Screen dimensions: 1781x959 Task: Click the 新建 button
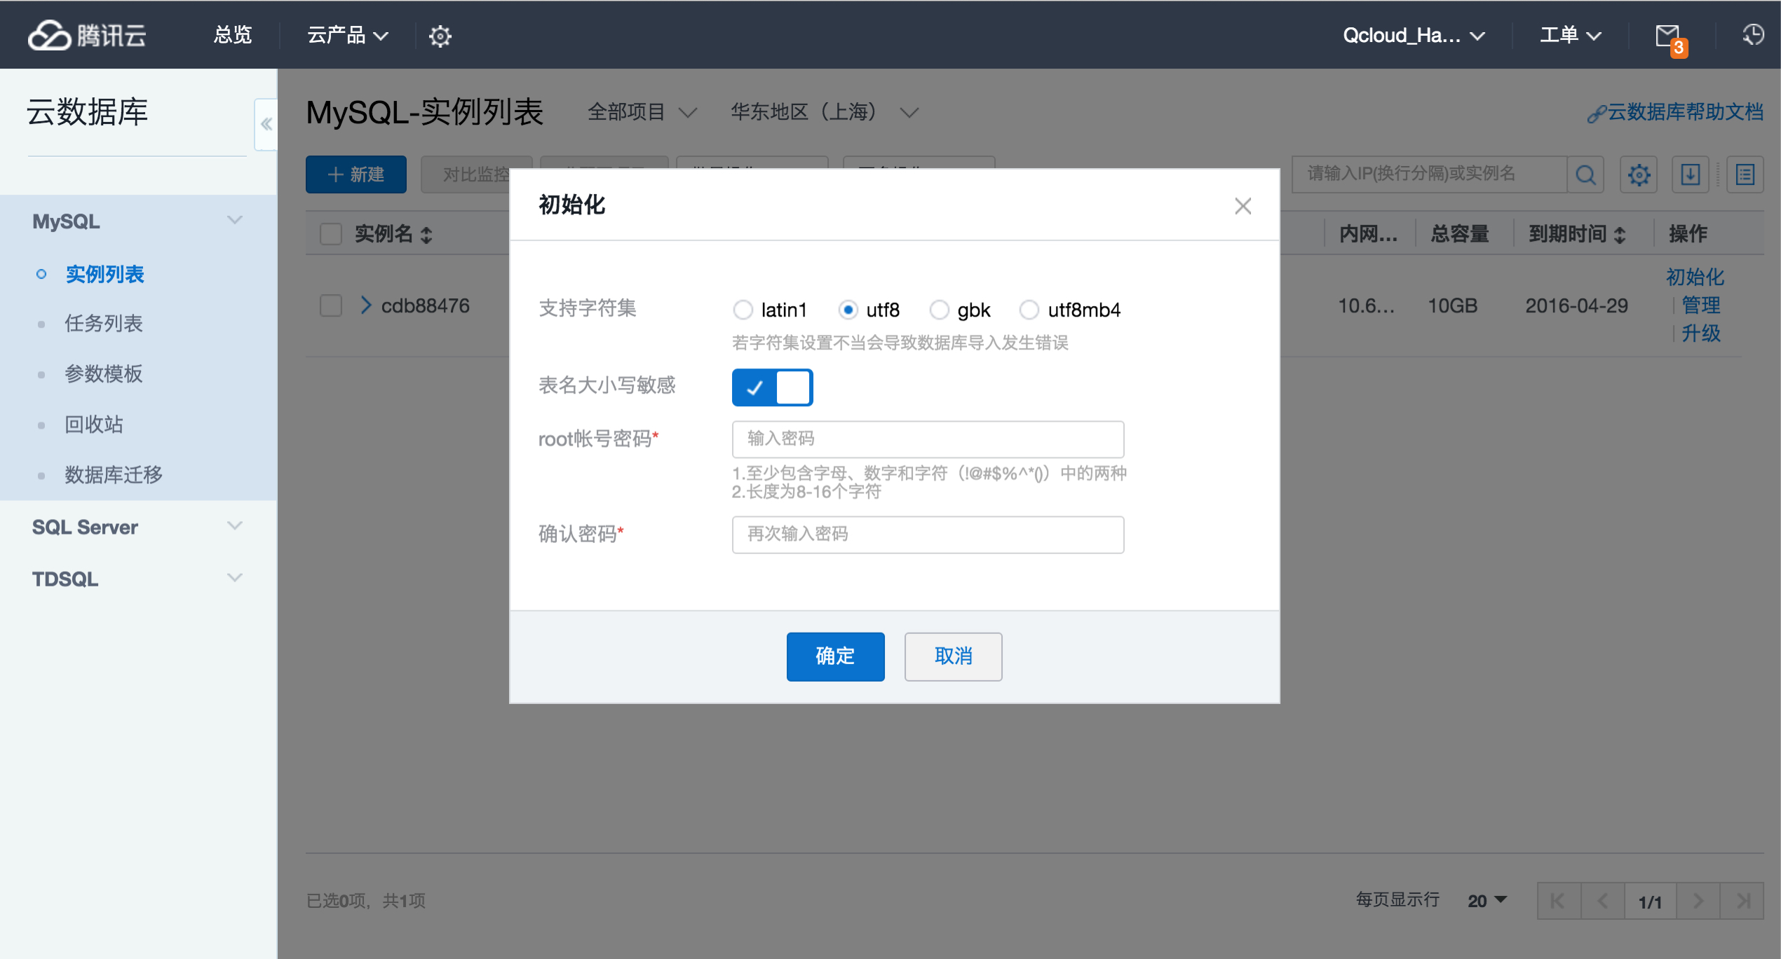(x=355, y=174)
